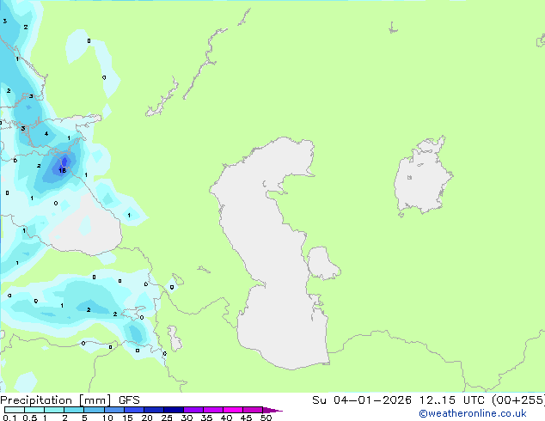Click the '15' legend scale label

coord(127,418)
